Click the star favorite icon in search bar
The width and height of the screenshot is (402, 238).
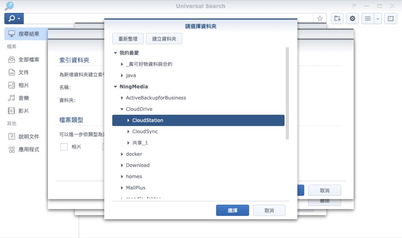coord(320,18)
